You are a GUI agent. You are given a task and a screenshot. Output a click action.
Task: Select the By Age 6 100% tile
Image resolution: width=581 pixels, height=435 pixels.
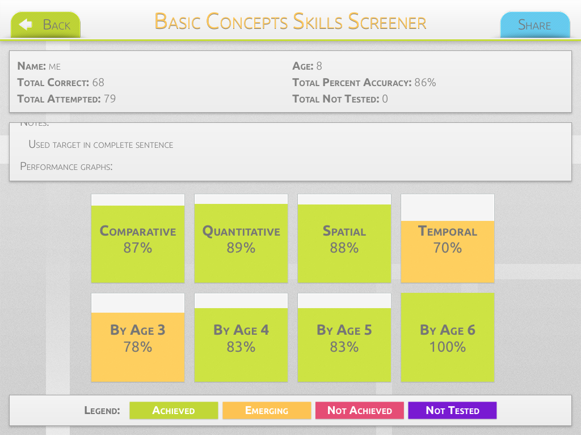447,338
